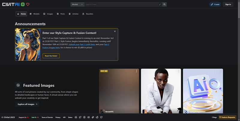The width and height of the screenshot is (240, 121).
Task: Click the Civitai logo
Action: 11,4
